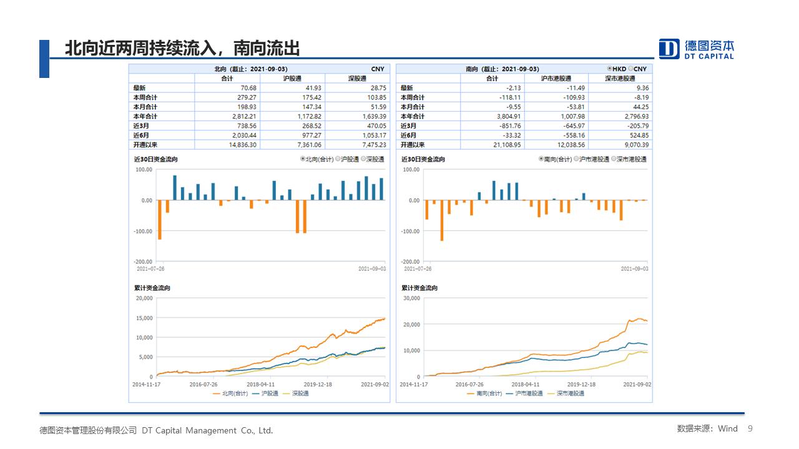Click the southbound 深市港股通 column header

(x=620, y=79)
